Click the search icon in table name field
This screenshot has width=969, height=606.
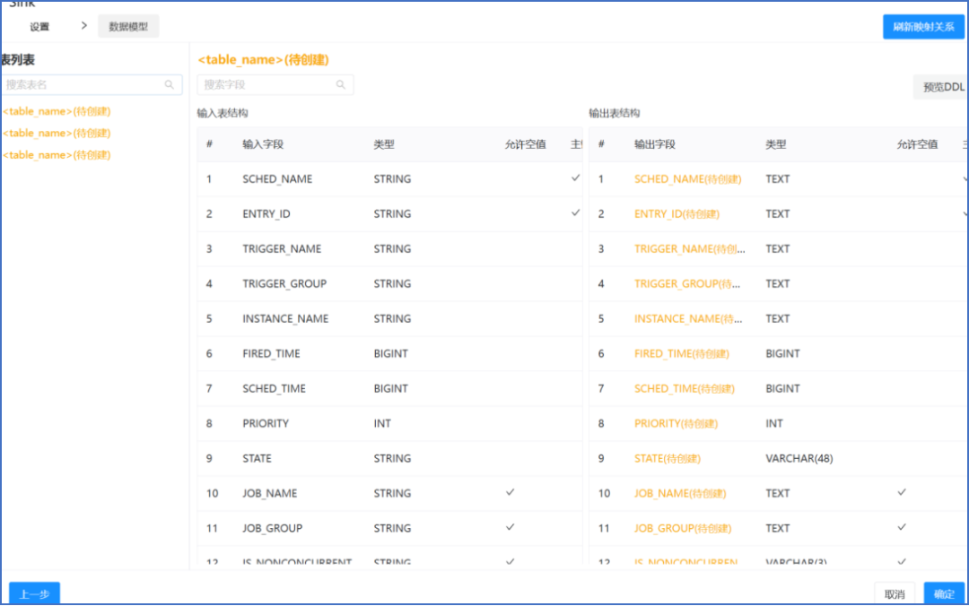(169, 84)
